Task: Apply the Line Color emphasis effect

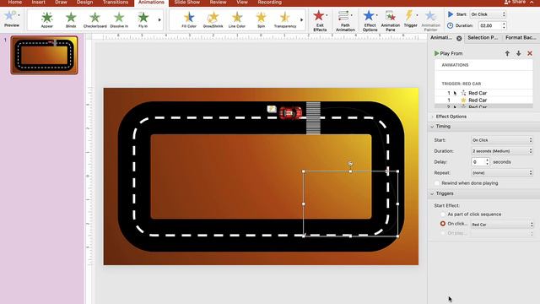Action: [237, 19]
